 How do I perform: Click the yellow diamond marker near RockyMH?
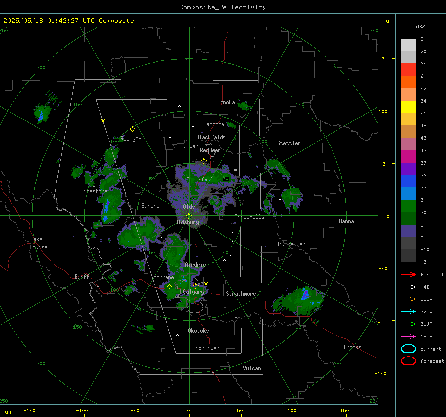[x=132, y=129]
